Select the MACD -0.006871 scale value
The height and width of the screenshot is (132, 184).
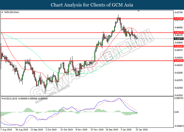[179, 126]
